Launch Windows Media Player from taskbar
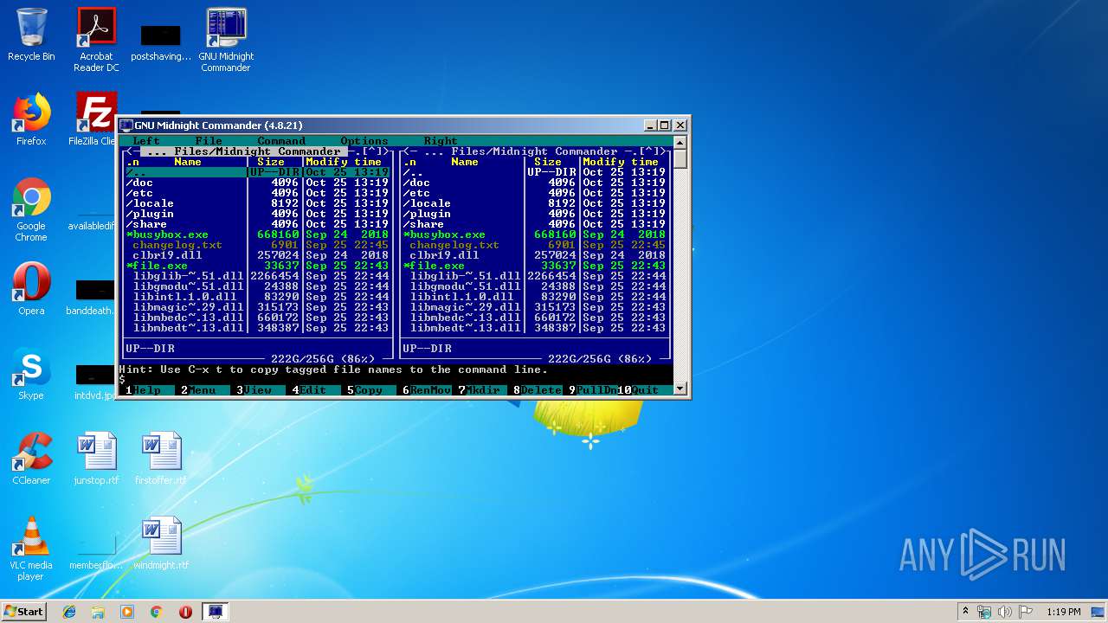This screenshot has height=623, width=1108. coord(127,612)
